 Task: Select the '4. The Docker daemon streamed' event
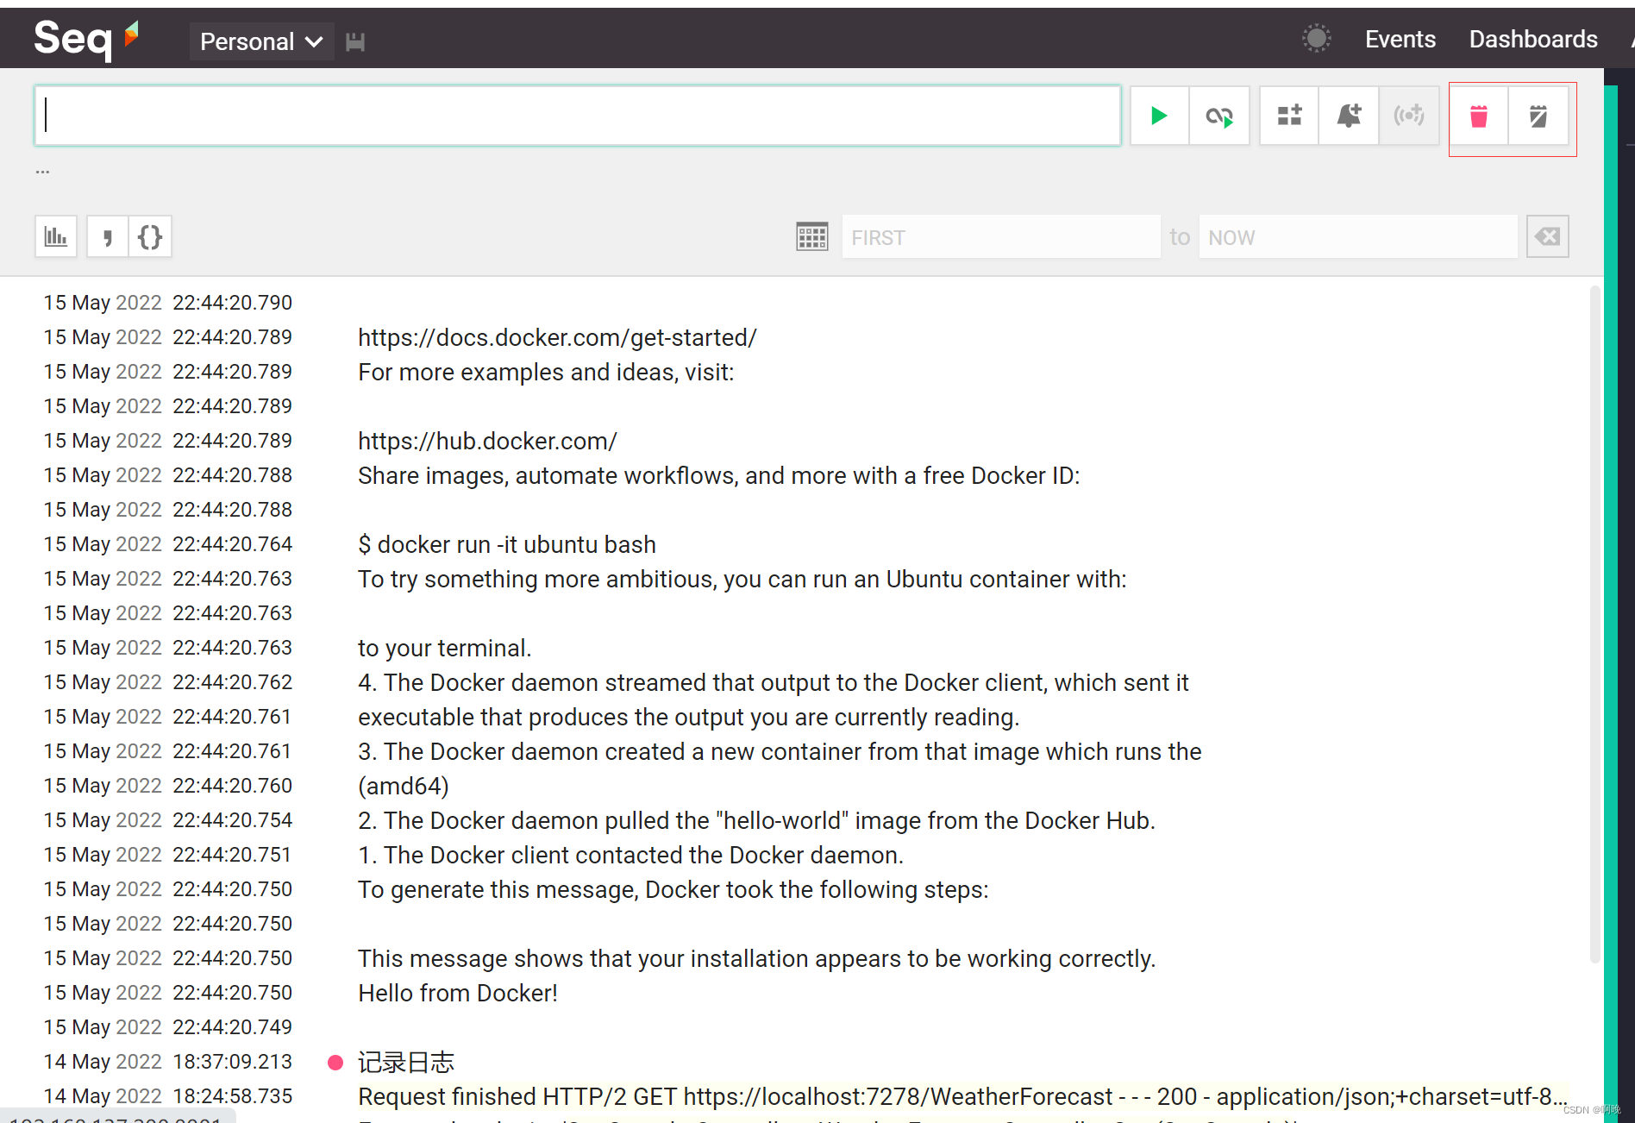(773, 682)
